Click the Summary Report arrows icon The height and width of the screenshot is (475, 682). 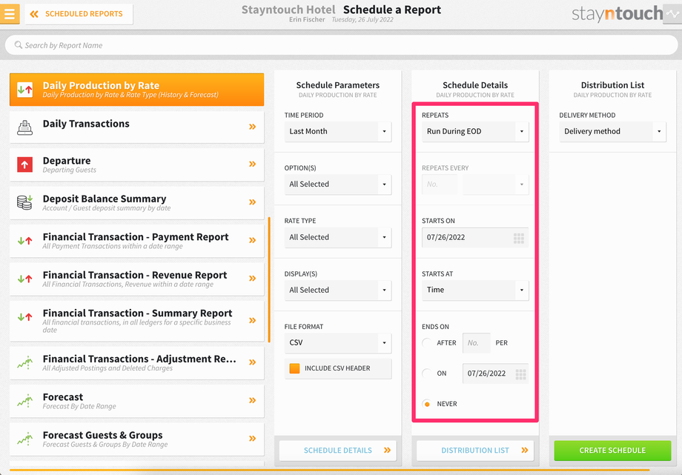tap(24, 317)
